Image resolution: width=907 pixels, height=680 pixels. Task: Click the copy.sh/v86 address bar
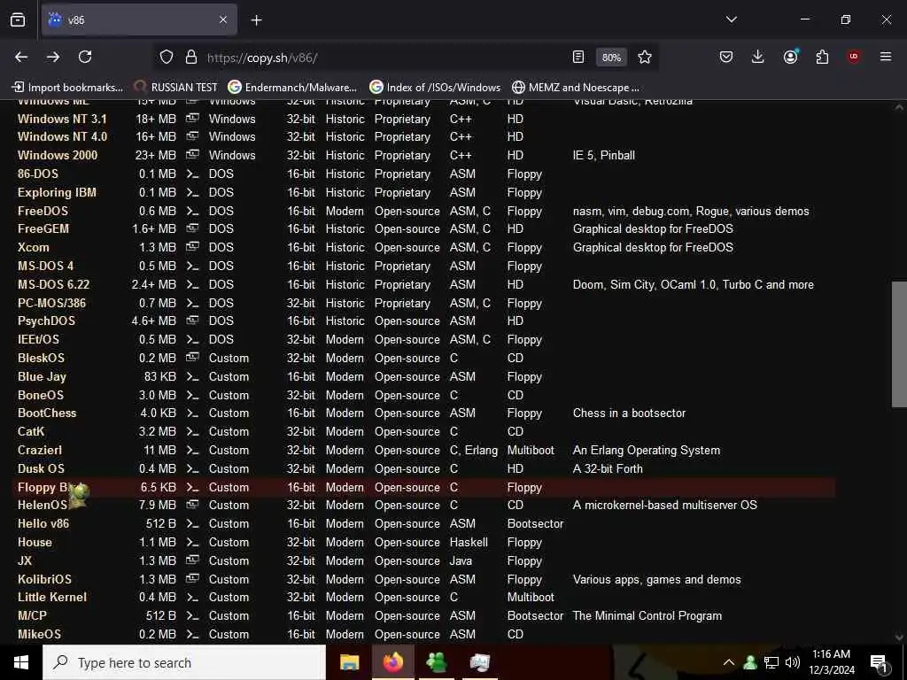(x=382, y=58)
